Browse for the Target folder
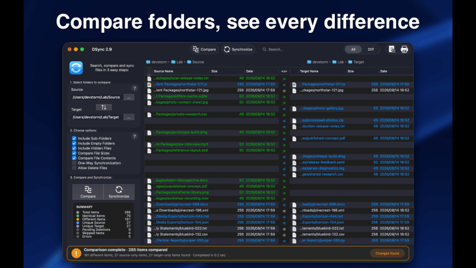 point(129,117)
